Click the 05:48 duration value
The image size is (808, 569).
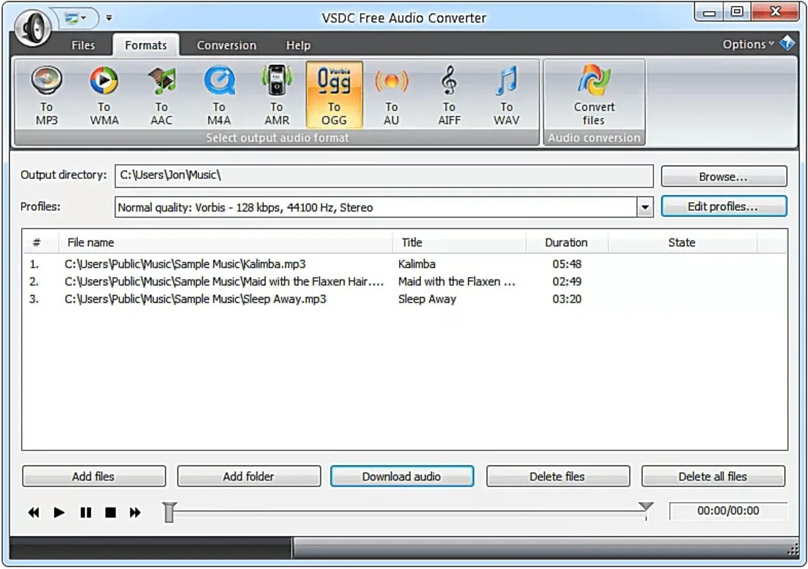567,264
